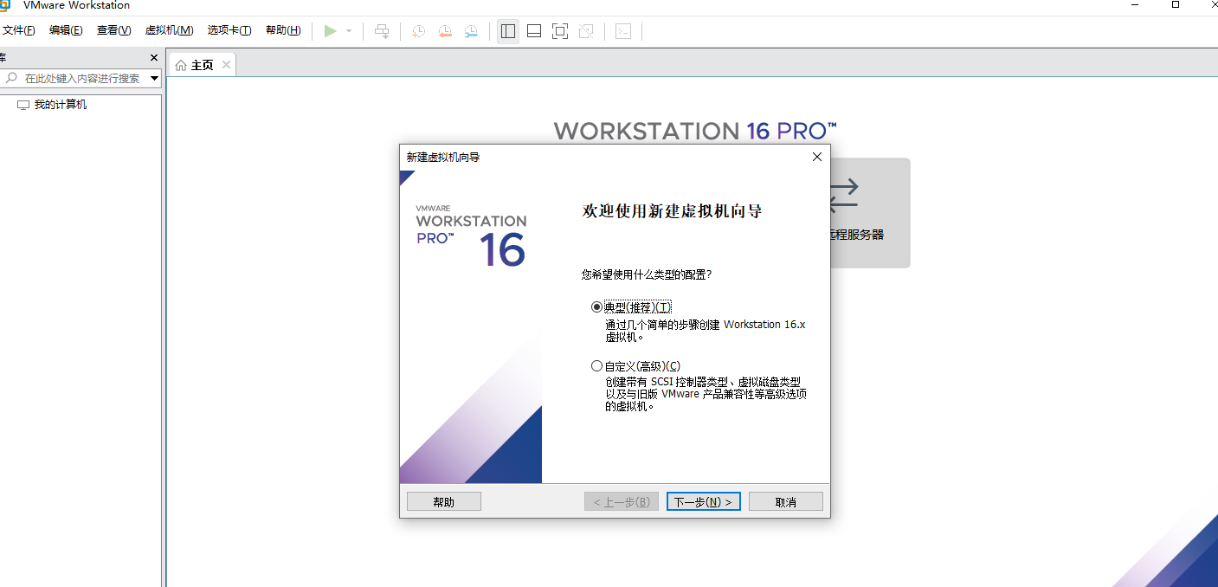Click the 取消 button
Image resolution: width=1218 pixels, height=587 pixels.
click(x=786, y=502)
